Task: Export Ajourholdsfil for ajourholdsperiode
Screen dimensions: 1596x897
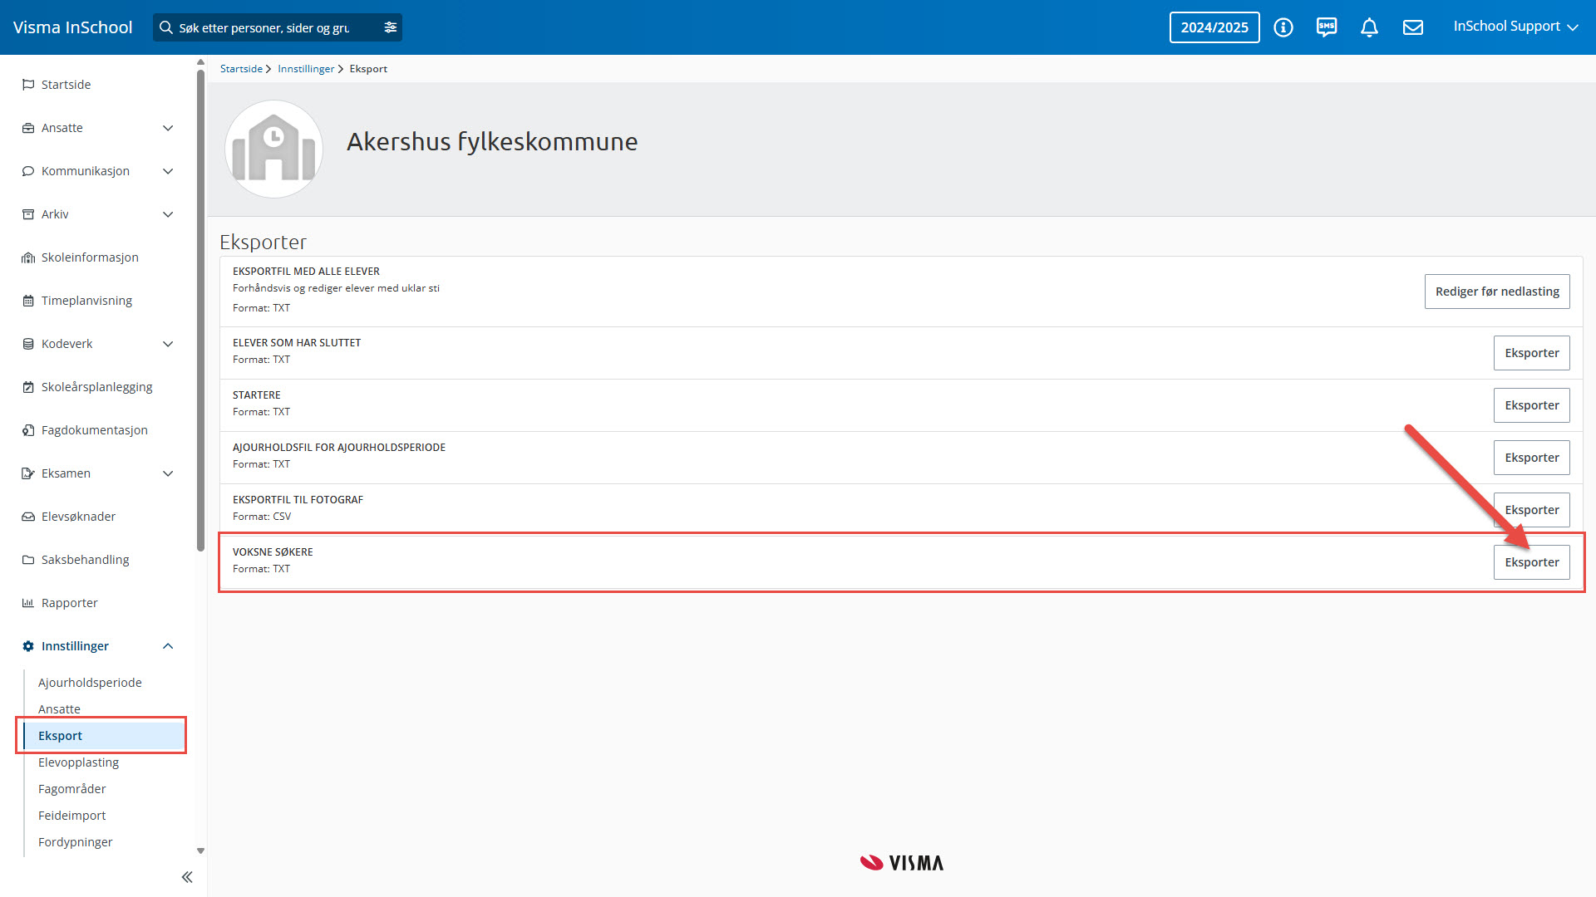Action: 1531,458
